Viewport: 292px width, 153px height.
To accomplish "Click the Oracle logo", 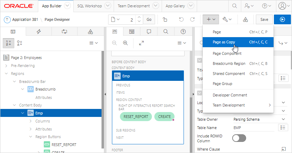I will [19, 6].
